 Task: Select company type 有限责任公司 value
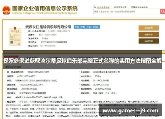click(x=36, y=81)
